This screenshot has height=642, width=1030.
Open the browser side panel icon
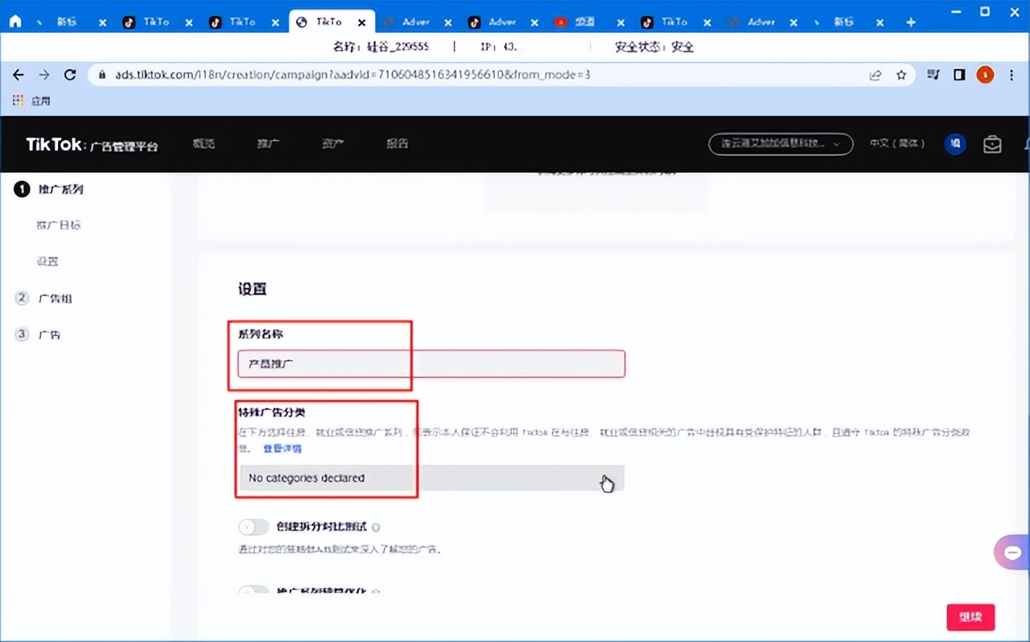tap(959, 75)
